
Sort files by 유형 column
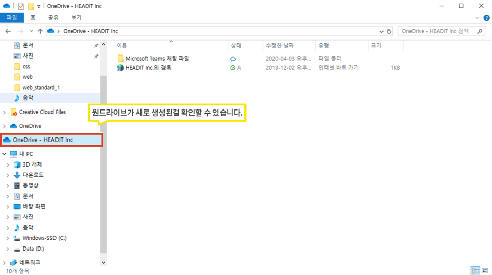324,46
